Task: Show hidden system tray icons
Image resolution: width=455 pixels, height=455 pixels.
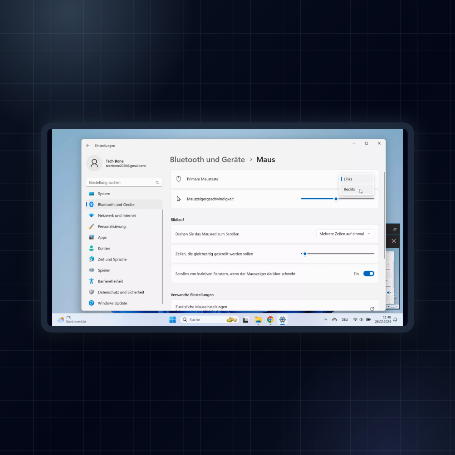Action: [326, 320]
